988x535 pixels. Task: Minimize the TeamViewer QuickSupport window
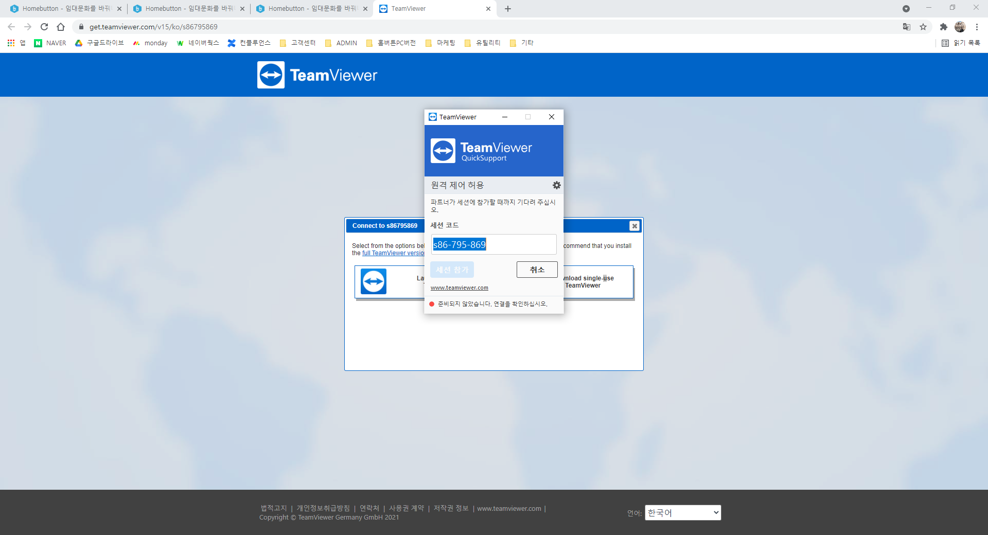pyautogui.click(x=505, y=117)
